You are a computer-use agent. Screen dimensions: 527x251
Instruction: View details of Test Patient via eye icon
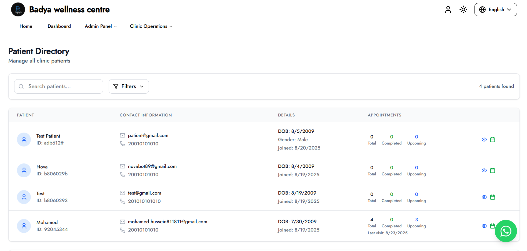(484, 140)
